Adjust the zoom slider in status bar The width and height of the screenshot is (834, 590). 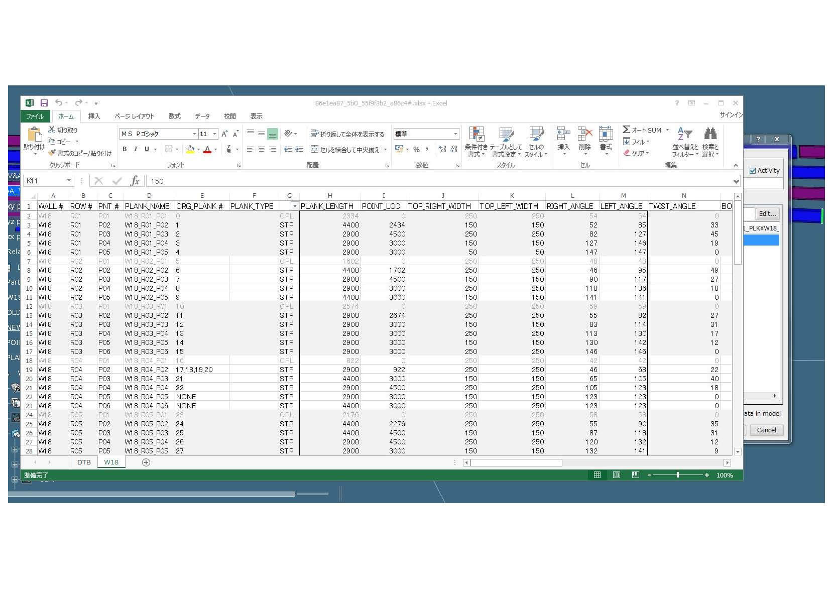tap(678, 475)
